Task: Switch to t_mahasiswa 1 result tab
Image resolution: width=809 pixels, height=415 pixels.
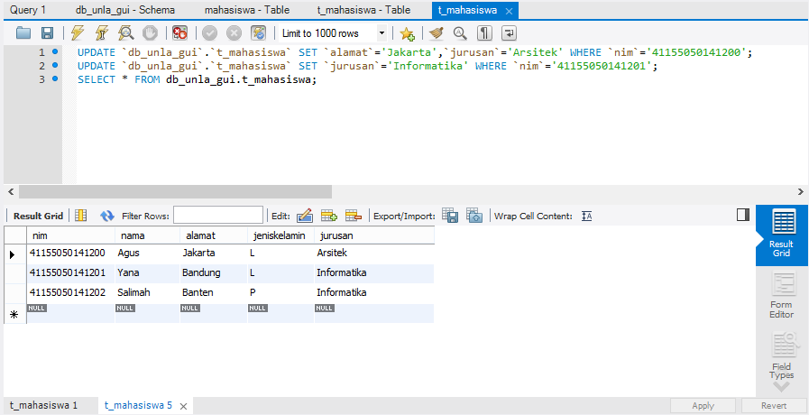Action: pos(44,406)
